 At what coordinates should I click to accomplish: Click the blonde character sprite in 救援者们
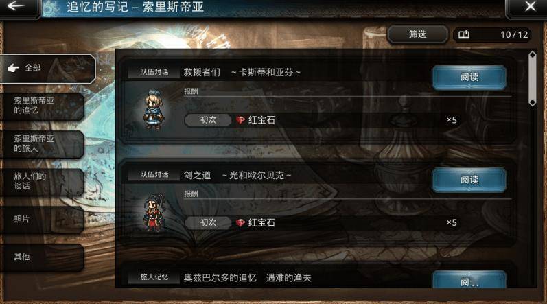pyautogui.click(x=154, y=110)
